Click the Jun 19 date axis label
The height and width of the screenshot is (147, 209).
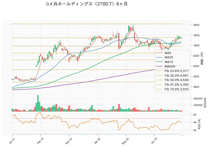[154, 141]
